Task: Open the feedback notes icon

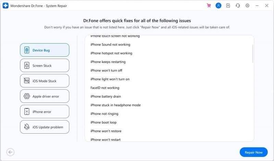Action: click(228, 6)
